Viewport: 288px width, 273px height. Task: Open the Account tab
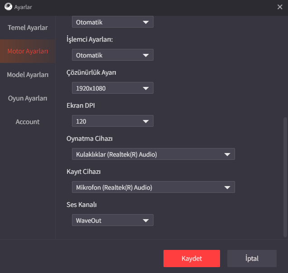coord(28,122)
